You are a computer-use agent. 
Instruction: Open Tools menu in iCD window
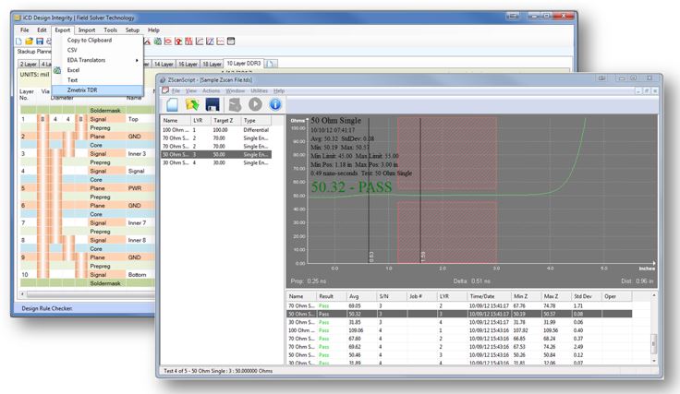(111, 30)
